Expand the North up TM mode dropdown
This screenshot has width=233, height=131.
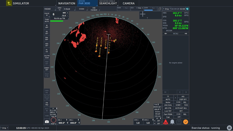59,18
